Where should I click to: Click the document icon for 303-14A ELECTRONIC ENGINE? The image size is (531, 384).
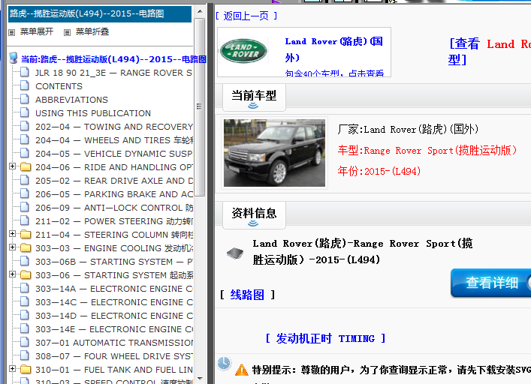click(x=24, y=288)
